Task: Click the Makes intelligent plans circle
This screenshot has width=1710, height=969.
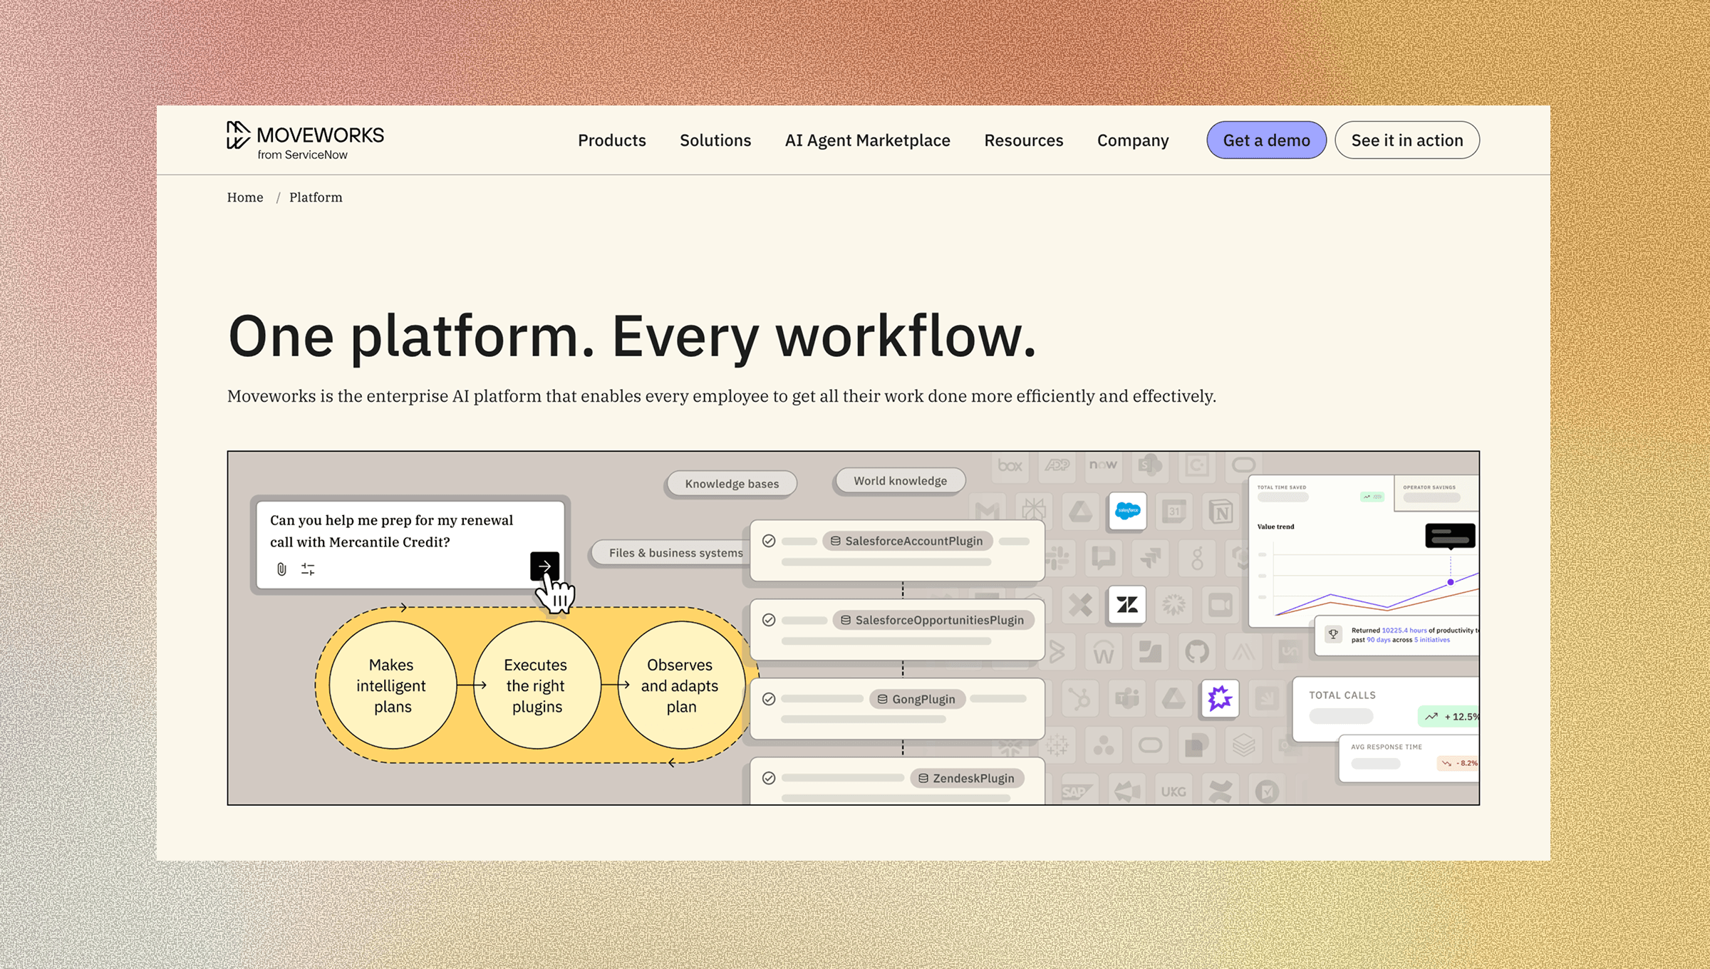Action: 393,685
